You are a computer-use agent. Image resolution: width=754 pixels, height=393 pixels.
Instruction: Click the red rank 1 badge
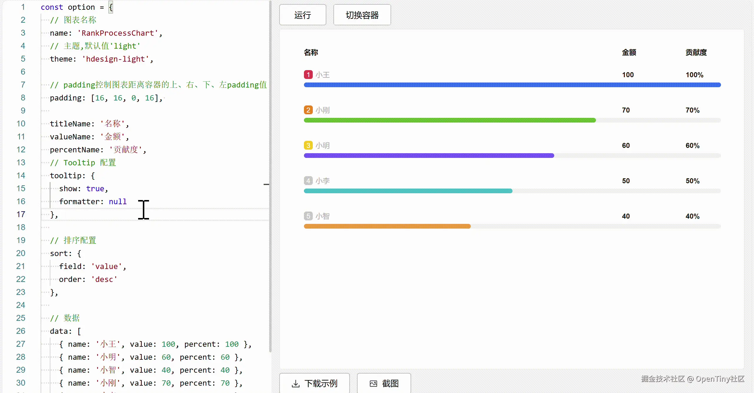coord(308,75)
